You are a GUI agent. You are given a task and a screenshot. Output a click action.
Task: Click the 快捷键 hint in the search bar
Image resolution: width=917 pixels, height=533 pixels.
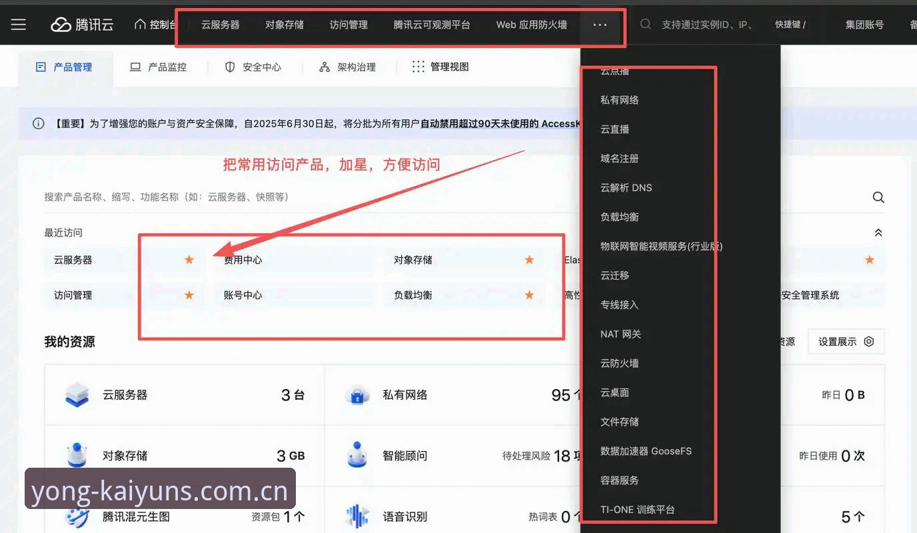tap(790, 25)
